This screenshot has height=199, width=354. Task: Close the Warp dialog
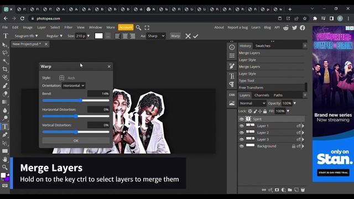point(109,66)
